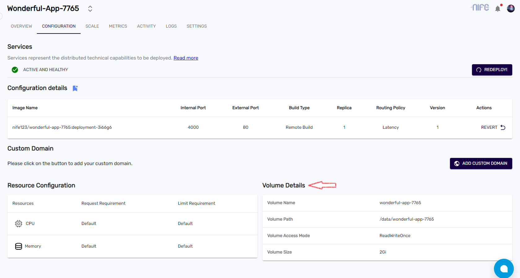Open the Logs tab
Image resolution: width=520 pixels, height=278 pixels.
click(171, 26)
